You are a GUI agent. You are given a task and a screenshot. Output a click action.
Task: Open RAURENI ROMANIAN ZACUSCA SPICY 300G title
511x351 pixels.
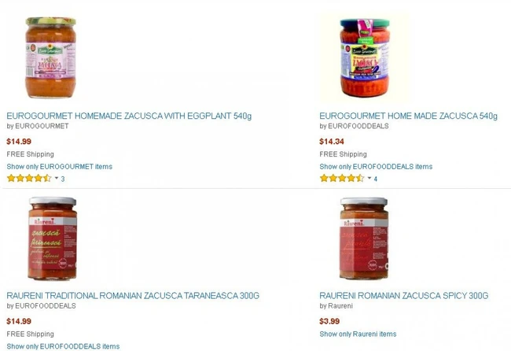pos(404,296)
